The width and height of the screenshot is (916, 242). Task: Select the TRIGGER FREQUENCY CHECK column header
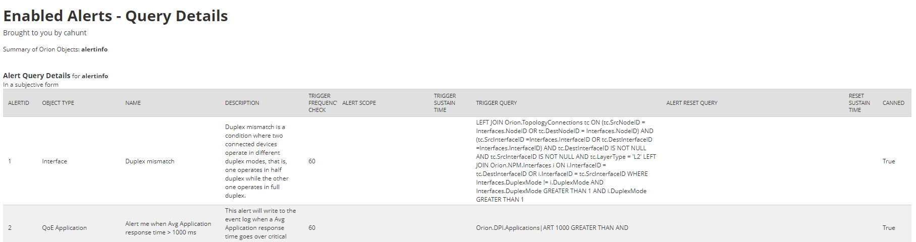click(323, 103)
